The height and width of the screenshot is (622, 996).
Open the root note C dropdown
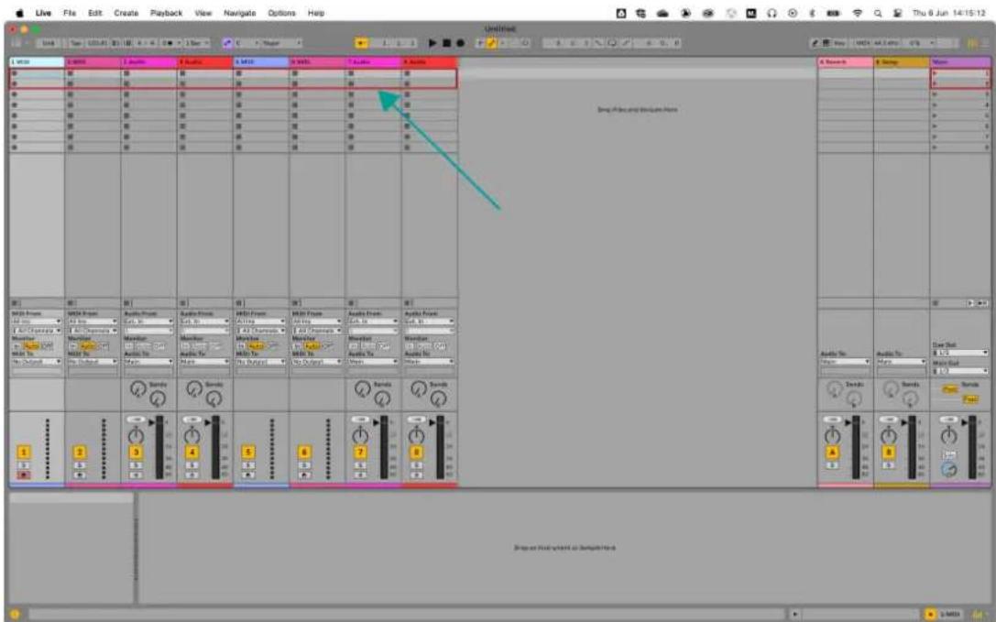[247, 42]
